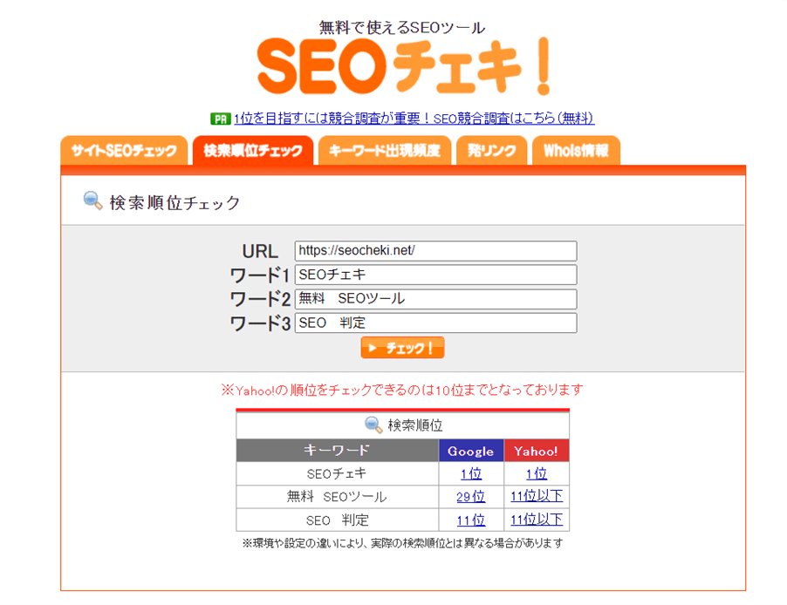Screen dimensions: 787x605
Task: Click the footnote about 環境や設定の違い
Action: point(402,543)
